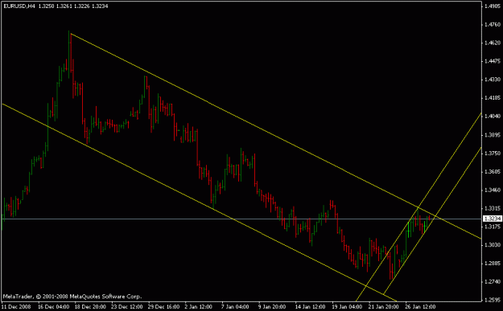Select the 1.4330 price level label

[493, 79]
